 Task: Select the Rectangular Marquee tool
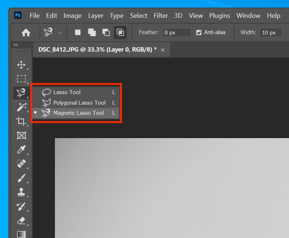pos(21,78)
